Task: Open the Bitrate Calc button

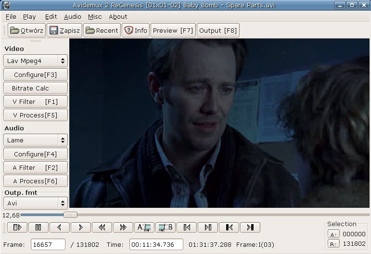Action: pos(36,88)
